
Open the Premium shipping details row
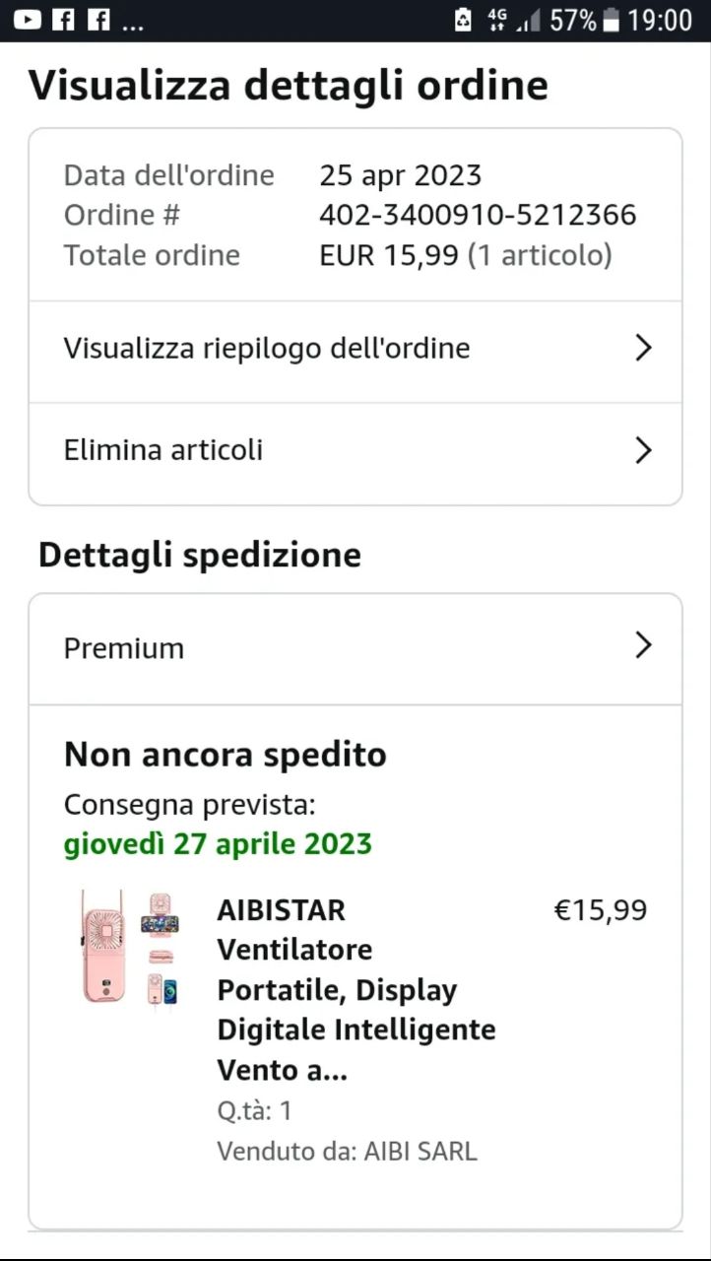(124, 648)
